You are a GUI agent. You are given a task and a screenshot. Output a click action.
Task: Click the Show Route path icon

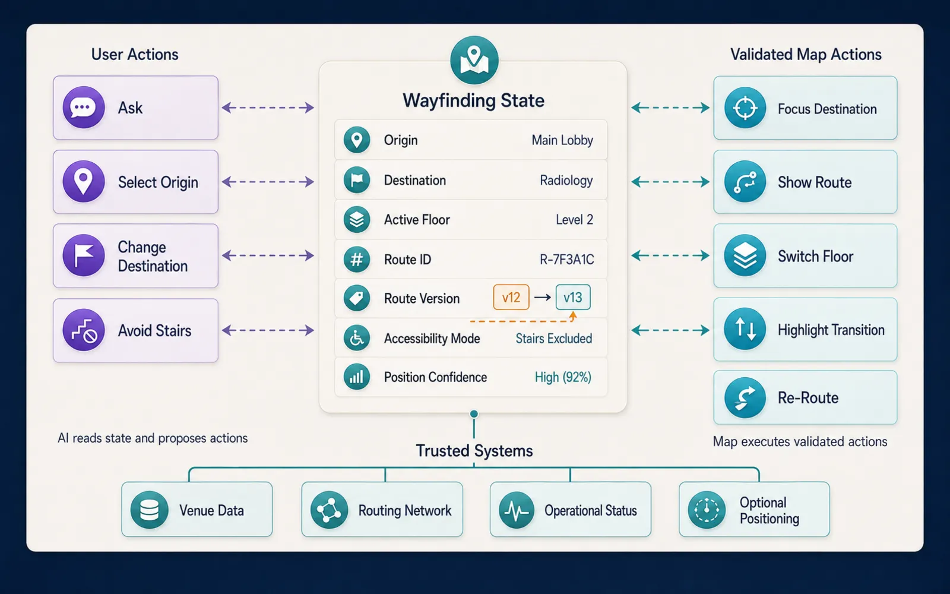point(745,182)
